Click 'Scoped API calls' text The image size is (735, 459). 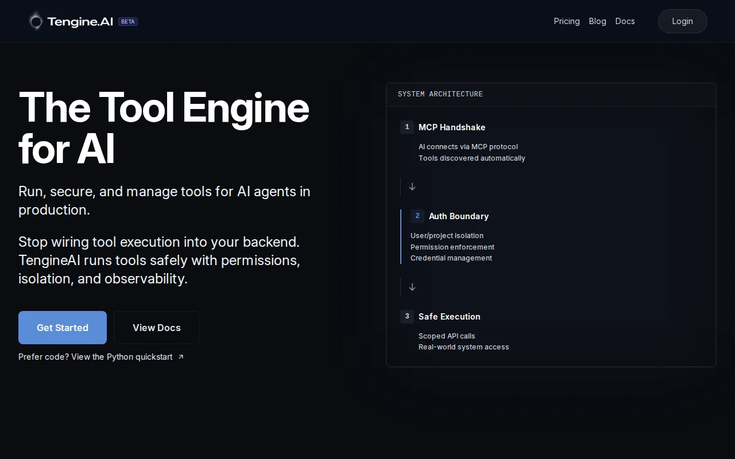click(447, 336)
